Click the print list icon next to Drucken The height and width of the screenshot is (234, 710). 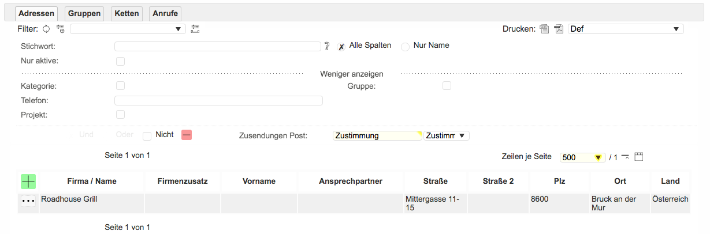tap(544, 29)
